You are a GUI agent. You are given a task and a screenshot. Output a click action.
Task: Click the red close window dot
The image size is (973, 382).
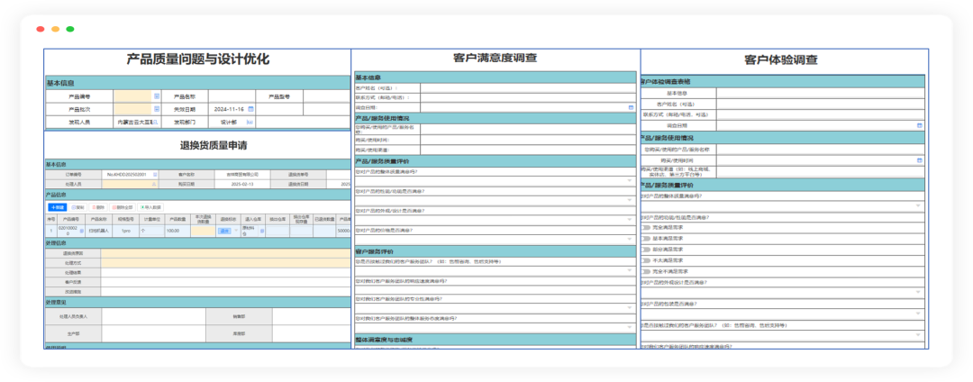point(41,29)
